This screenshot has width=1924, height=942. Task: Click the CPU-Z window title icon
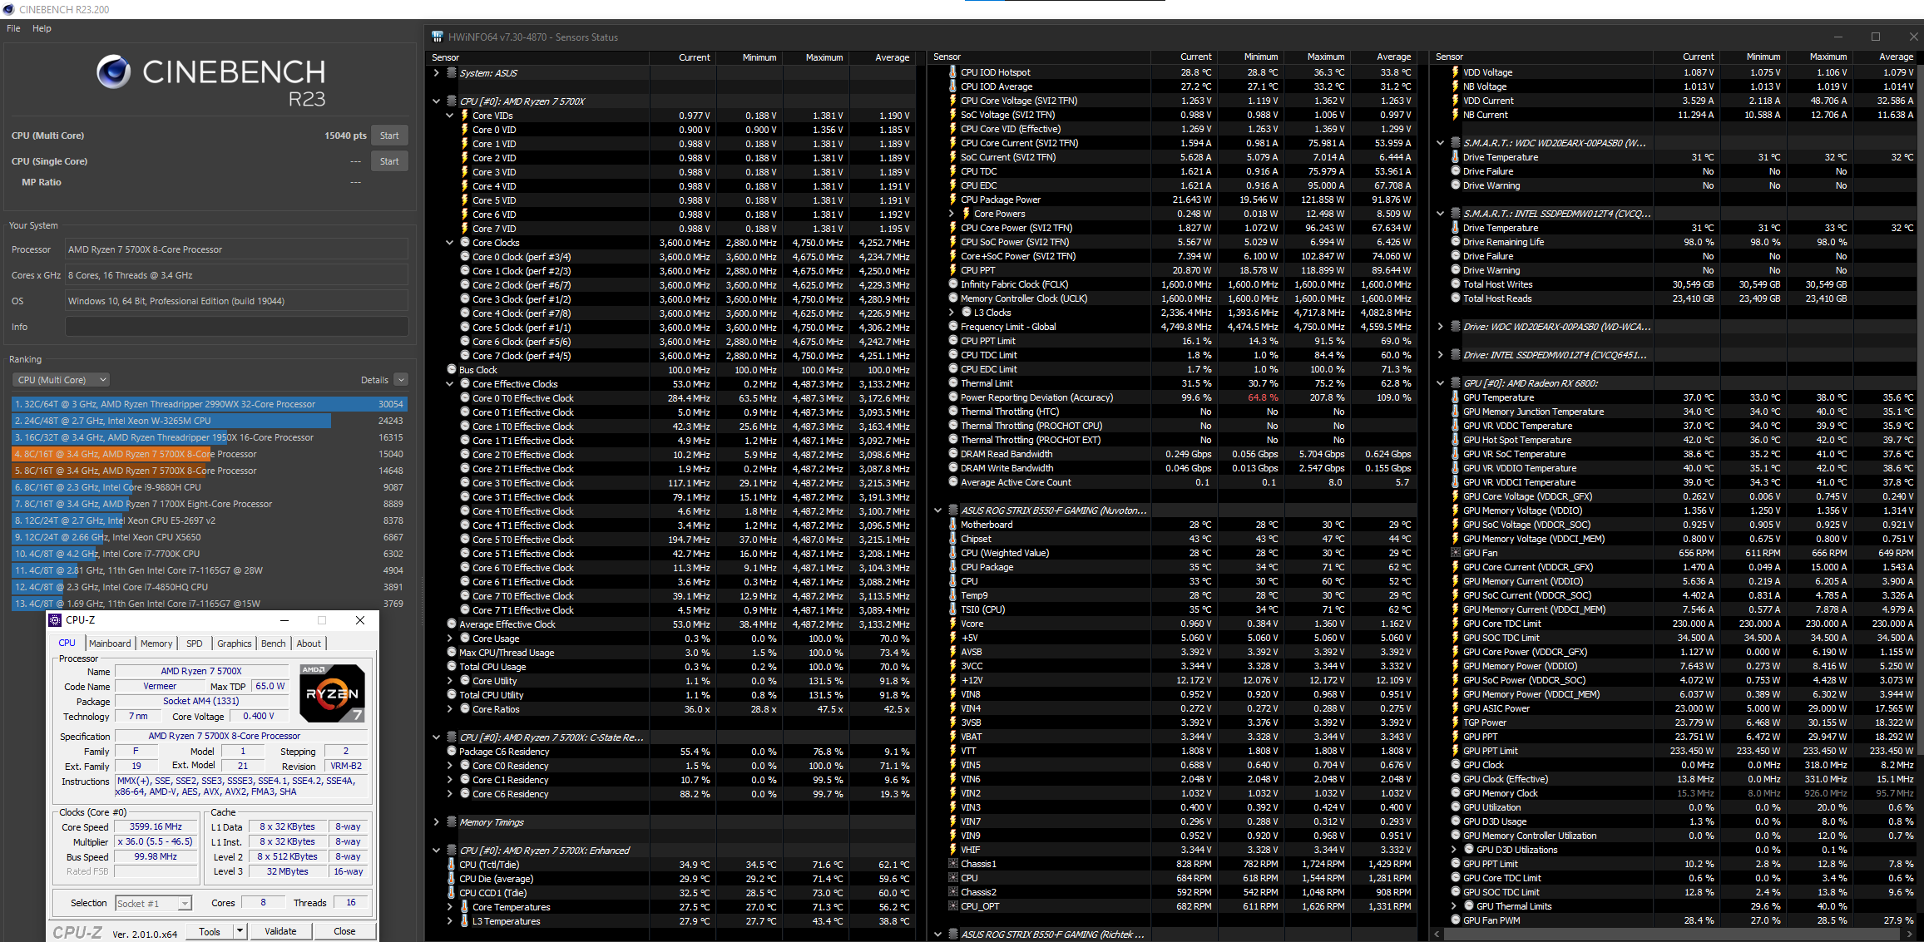pos(55,620)
